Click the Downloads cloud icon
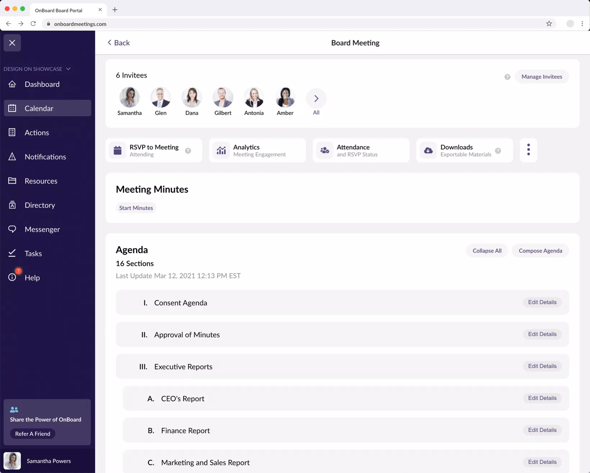The image size is (590, 473). pos(428,150)
